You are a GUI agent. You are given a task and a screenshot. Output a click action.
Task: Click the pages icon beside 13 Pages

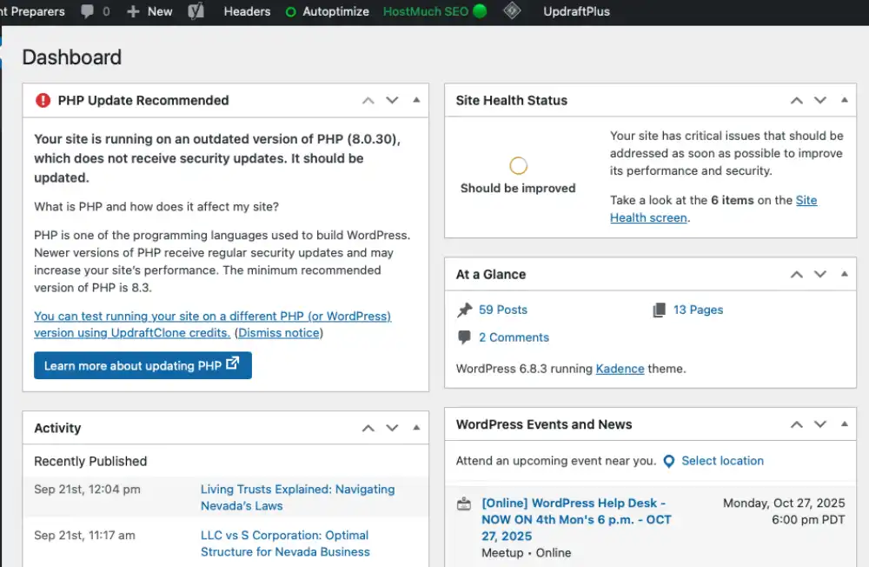pos(659,310)
